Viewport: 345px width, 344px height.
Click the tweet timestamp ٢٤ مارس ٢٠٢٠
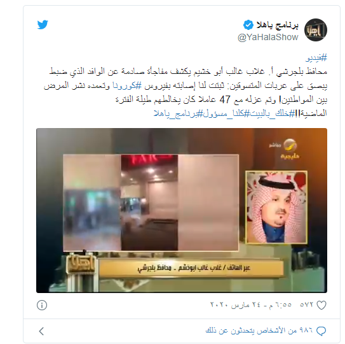[x=251, y=305]
